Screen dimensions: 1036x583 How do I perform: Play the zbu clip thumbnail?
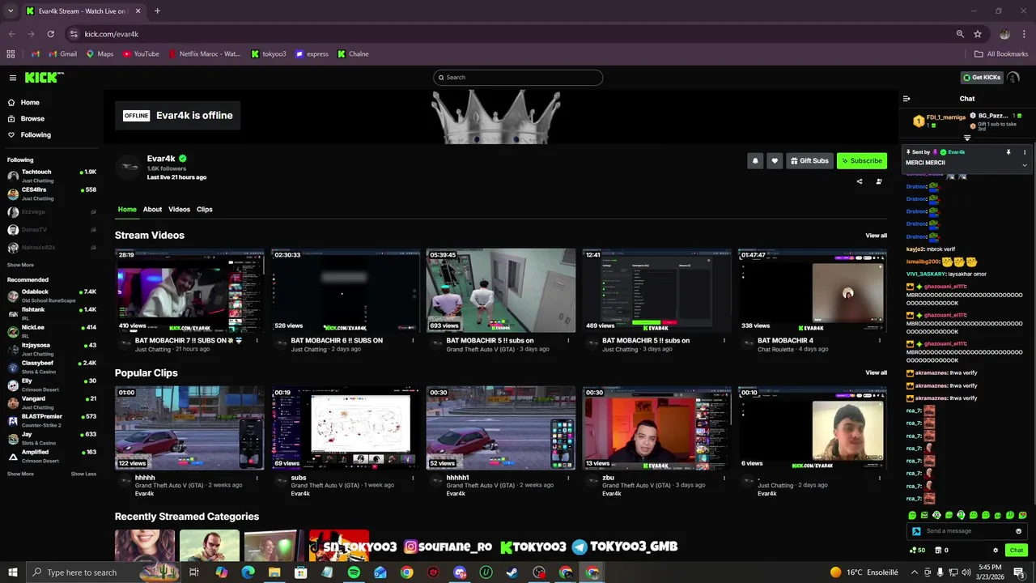[x=656, y=428]
